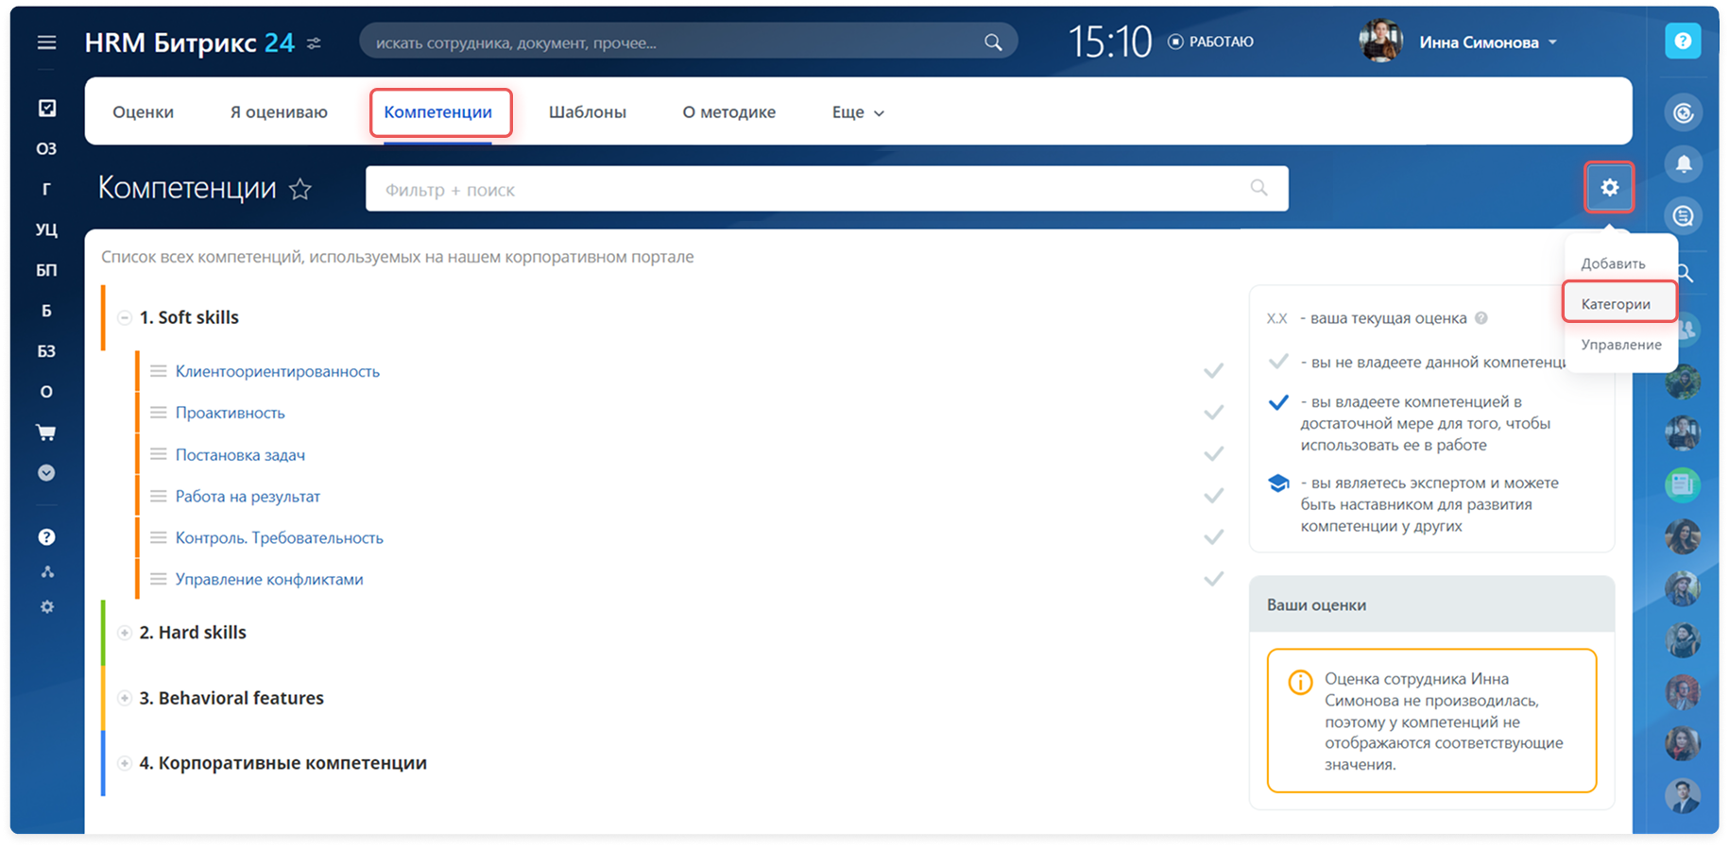
Task: Open Инна Симонова user menu
Action: [1487, 42]
